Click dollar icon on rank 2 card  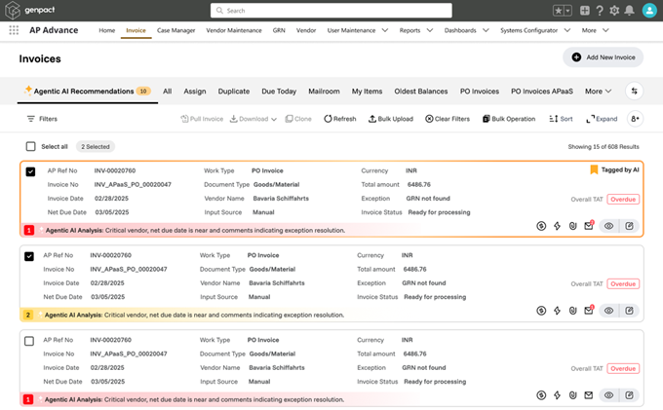click(x=541, y=311)
